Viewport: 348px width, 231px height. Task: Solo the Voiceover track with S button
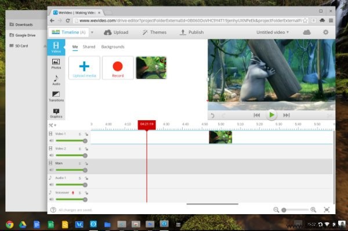80,193
